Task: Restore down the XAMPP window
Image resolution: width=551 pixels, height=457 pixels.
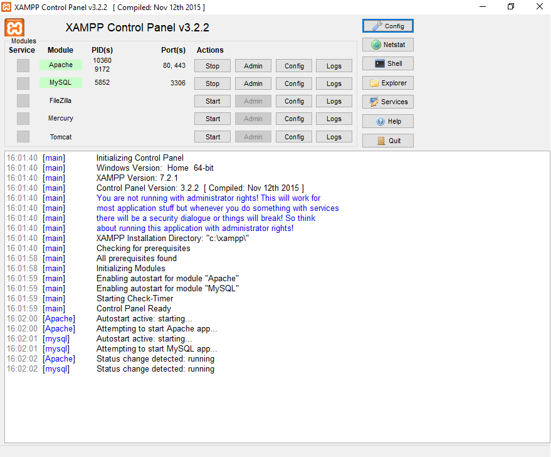Action: tap(511, 7)
